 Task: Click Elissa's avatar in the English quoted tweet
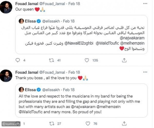coord(21,90)
